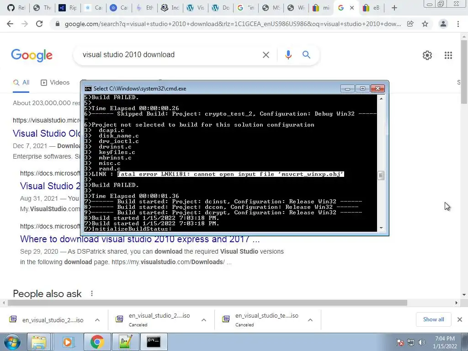468x351 pixels.
Task: Click the clock showing 7:04 PM
Action: pos(445,339)
